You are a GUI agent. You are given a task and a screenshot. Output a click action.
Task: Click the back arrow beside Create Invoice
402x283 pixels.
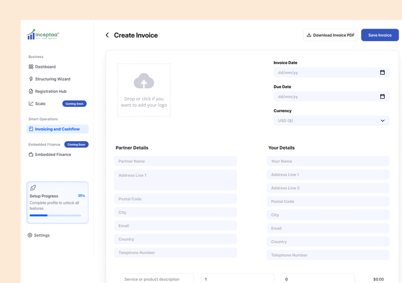point(107,35)
